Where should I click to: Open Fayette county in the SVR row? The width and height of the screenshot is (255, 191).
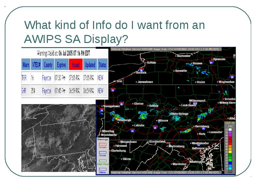click(47, 91)
